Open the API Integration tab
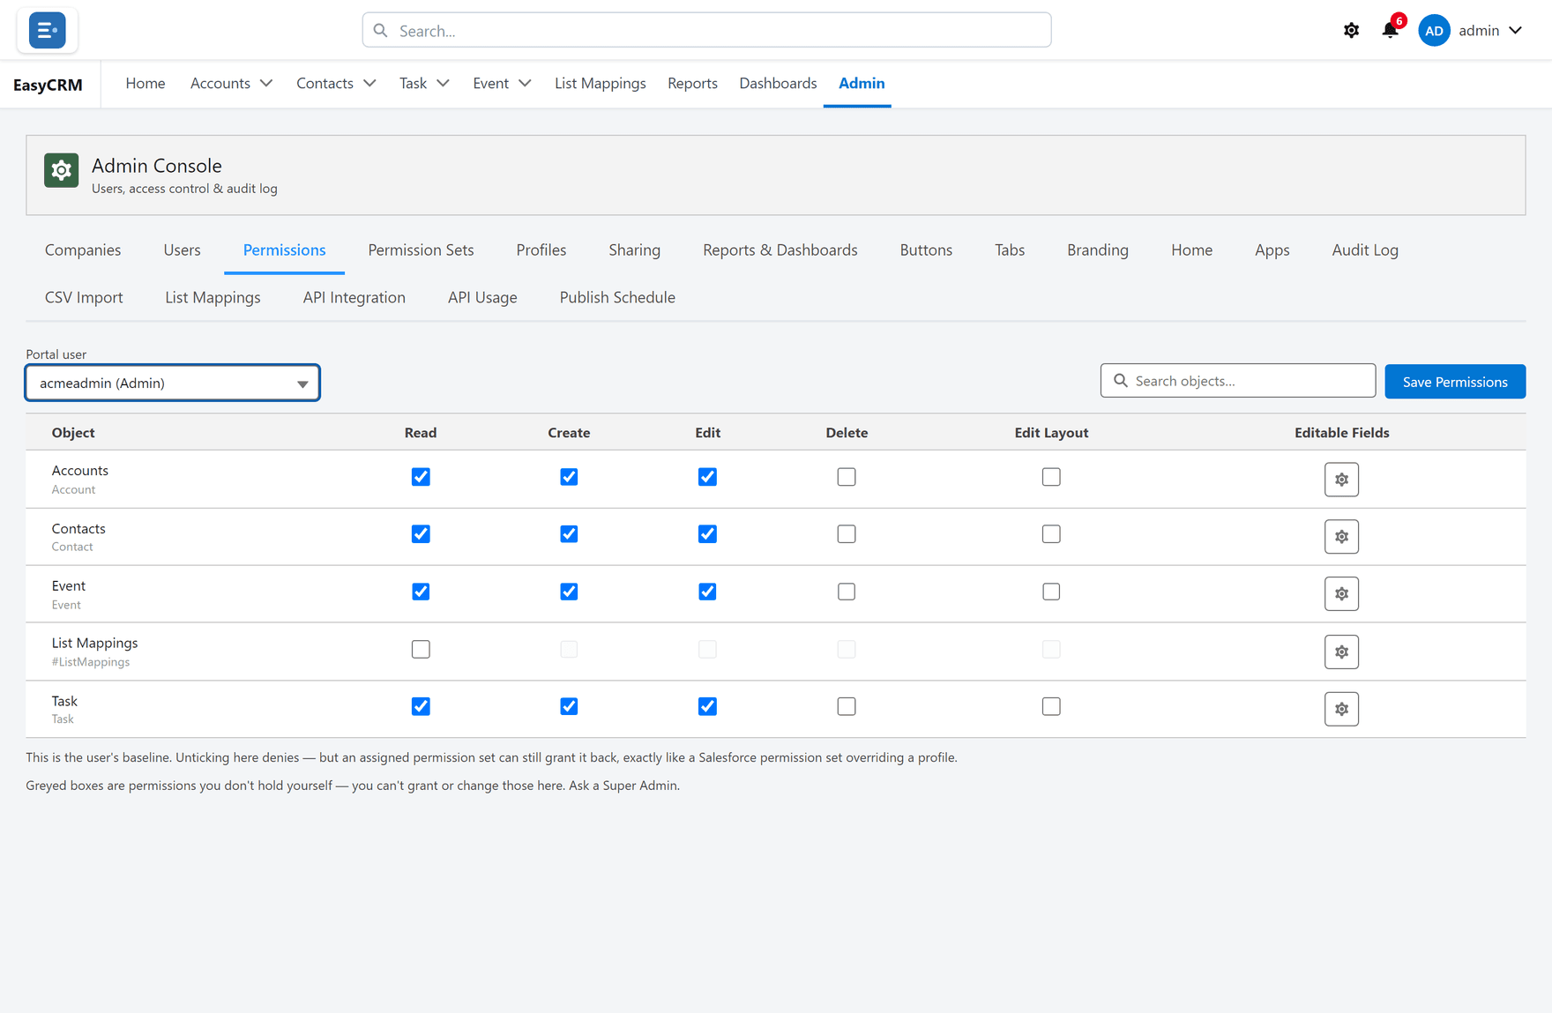The width and height of the screenshot is (1552, 1013). pos(354,298)
